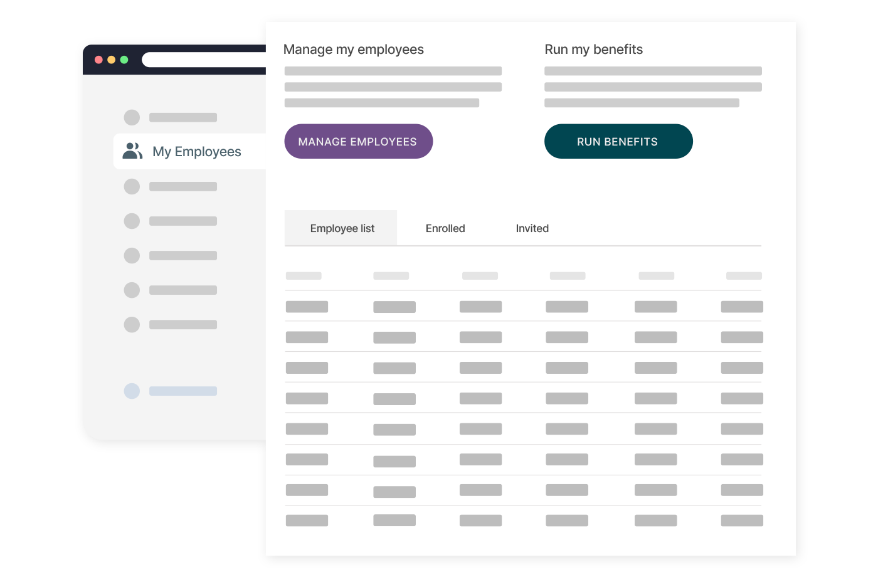Click the gray circle directly above the blue circle
Image resolution: width=878 pixels, height=577 pixels.
tap(132, 324)
